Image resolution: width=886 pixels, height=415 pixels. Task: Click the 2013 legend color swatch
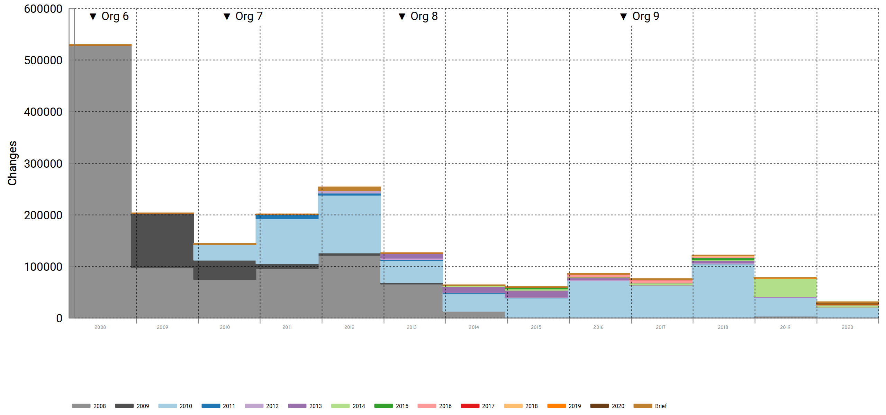tap(297, 406)
